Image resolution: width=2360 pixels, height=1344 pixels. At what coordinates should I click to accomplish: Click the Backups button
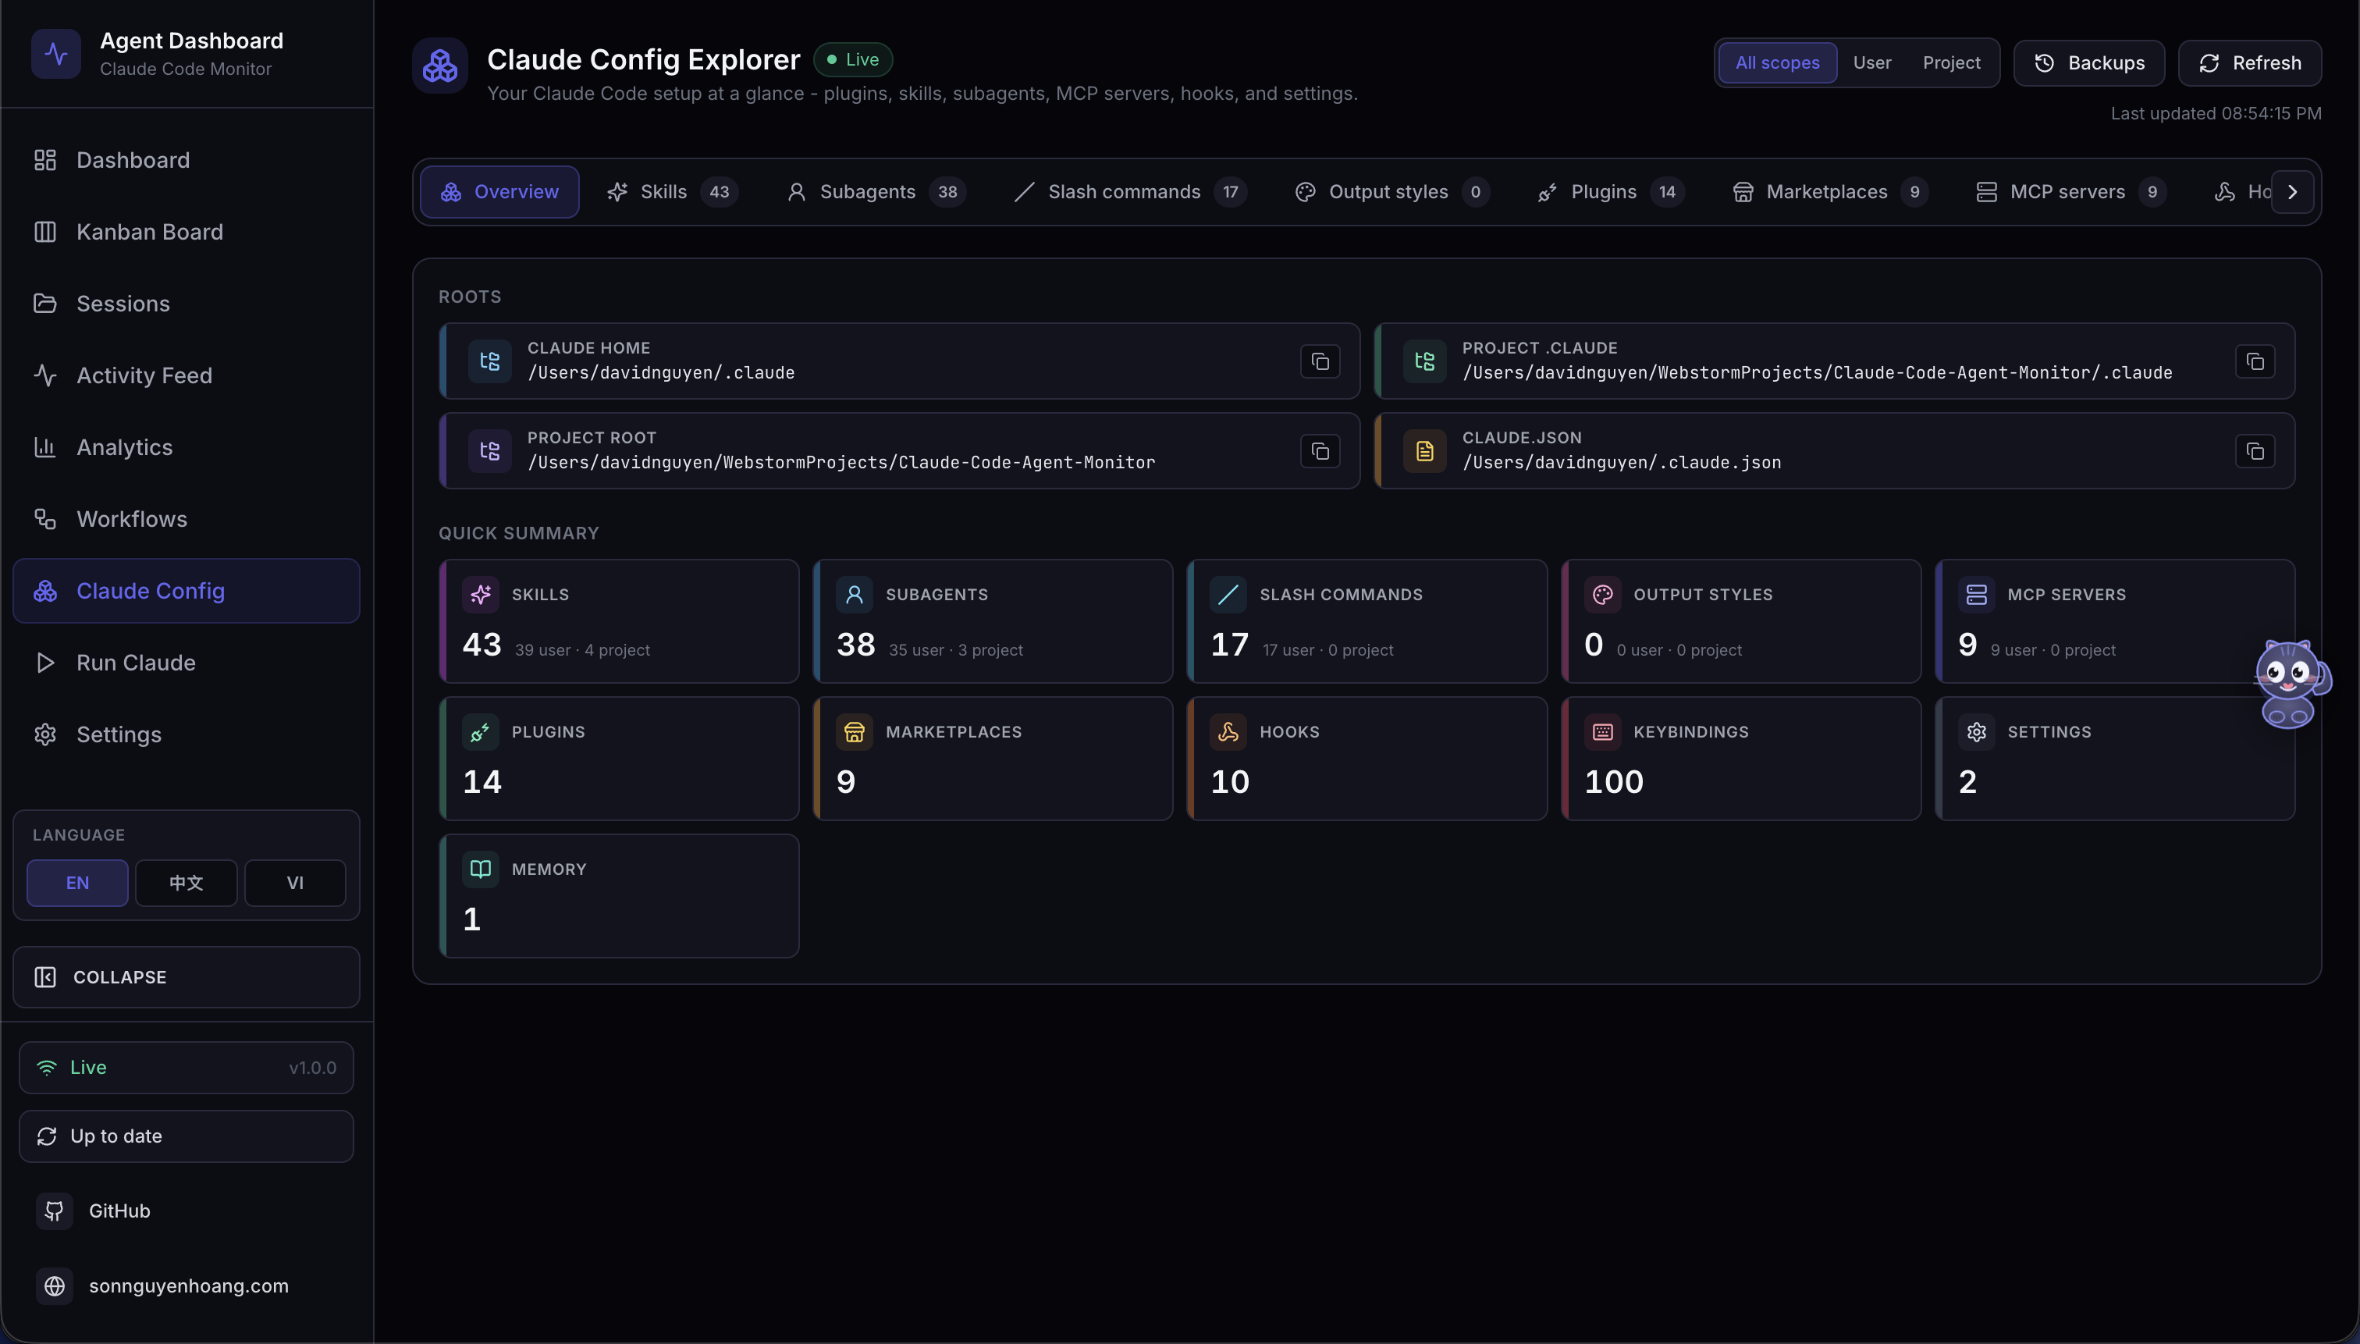tap(2088, 62)
